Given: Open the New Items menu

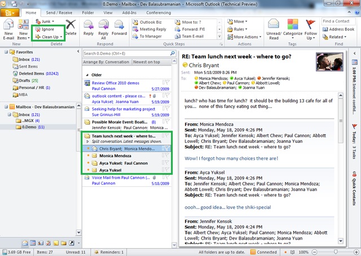Looking at the screenshot, I should click(23, 29).
